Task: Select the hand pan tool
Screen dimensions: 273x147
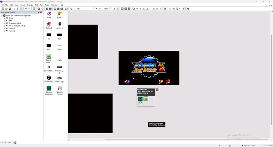Action: tap(114, 9)
